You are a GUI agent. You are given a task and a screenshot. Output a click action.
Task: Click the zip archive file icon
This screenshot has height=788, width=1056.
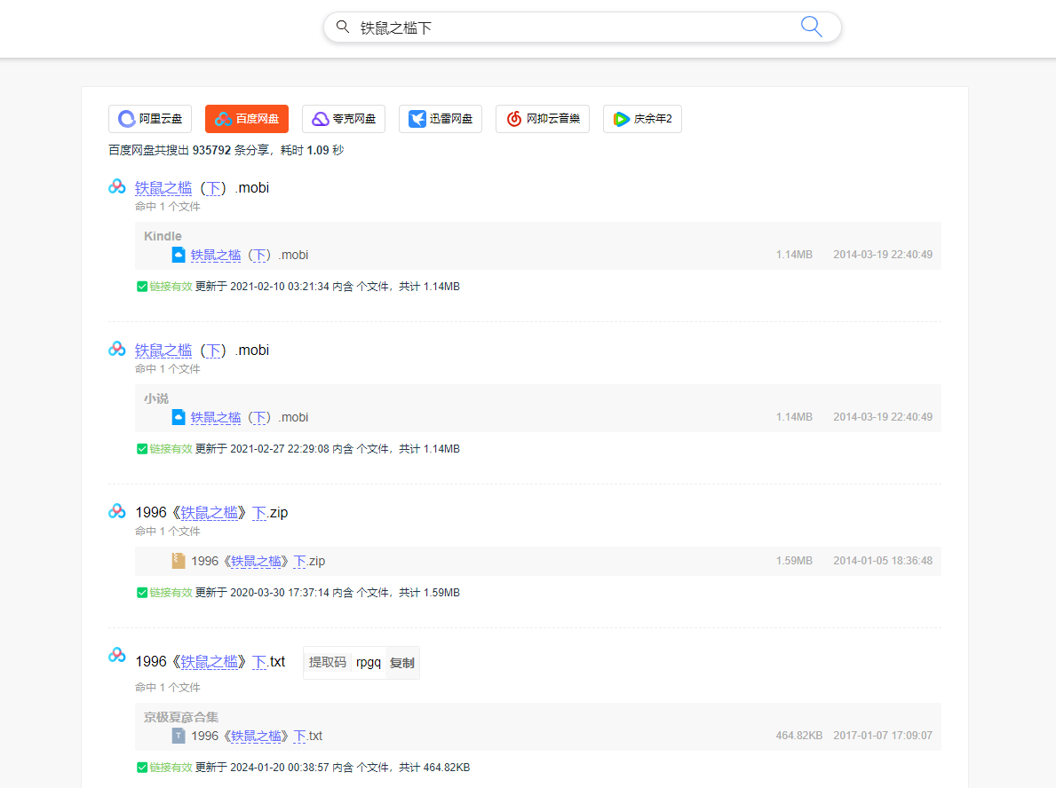click(x=179, y=561)
